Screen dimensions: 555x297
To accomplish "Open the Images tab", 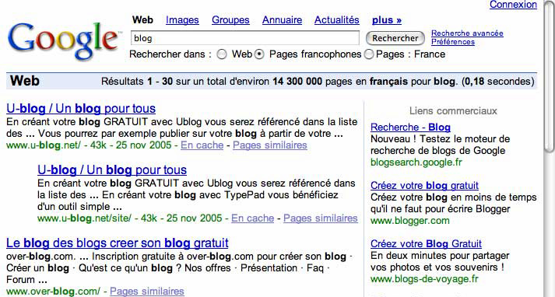I will click(182, 20).
